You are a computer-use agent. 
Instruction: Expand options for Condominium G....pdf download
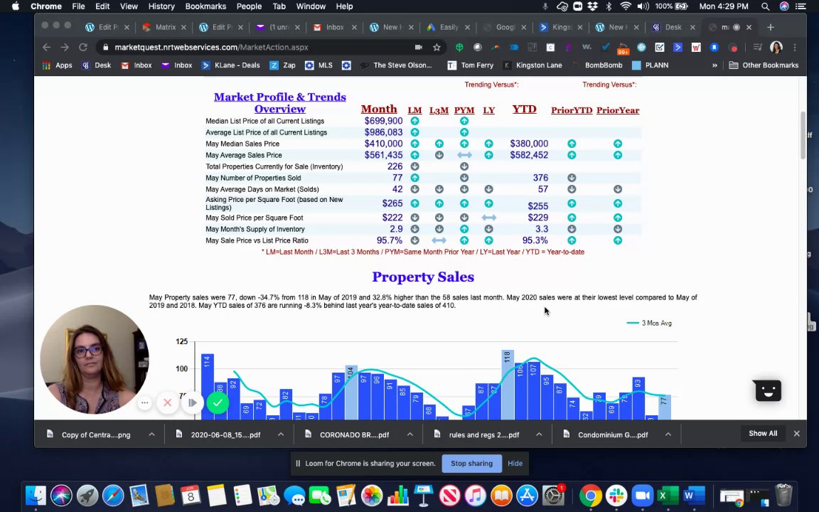668,434
